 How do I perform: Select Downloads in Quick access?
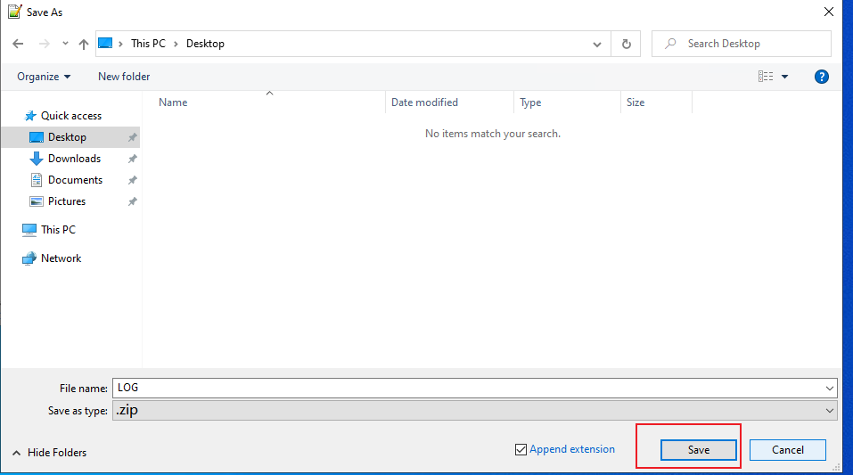click(74, 159)
